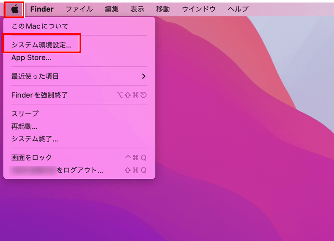The image size is (334, 241).
Task: Choose をログアウト... entry
Action: tap(79, 170)
